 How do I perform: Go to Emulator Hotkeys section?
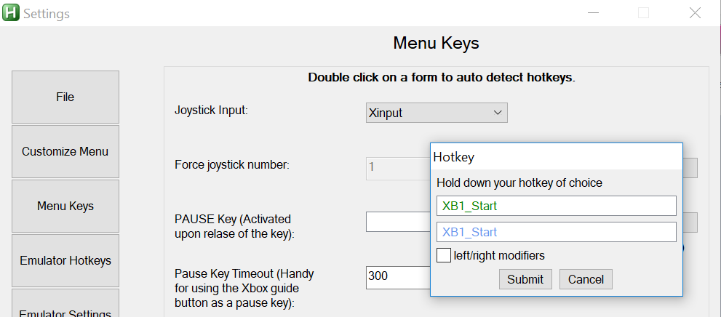coord(65,261)
